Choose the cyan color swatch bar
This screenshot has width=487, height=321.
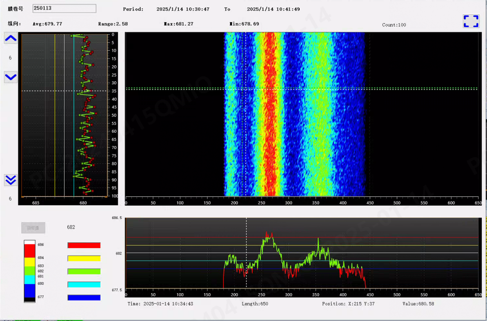click(84, 285)
